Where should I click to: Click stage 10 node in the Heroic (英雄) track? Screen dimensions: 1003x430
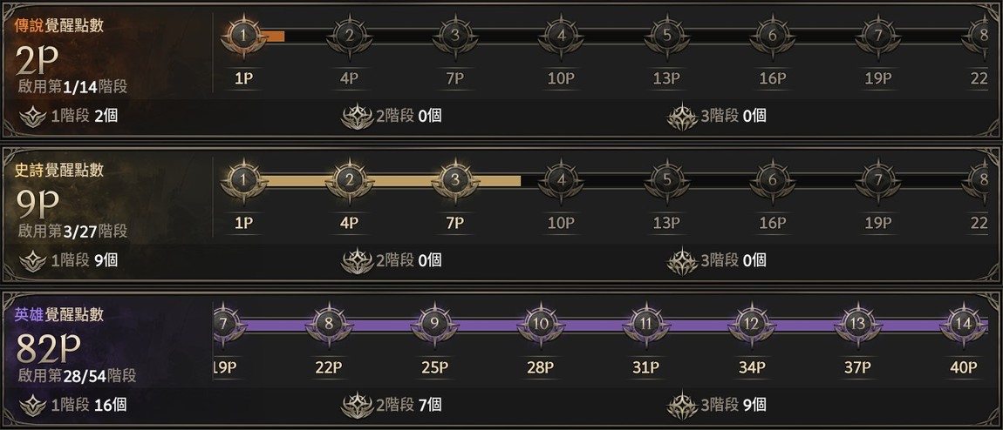[x=540, y=325]
